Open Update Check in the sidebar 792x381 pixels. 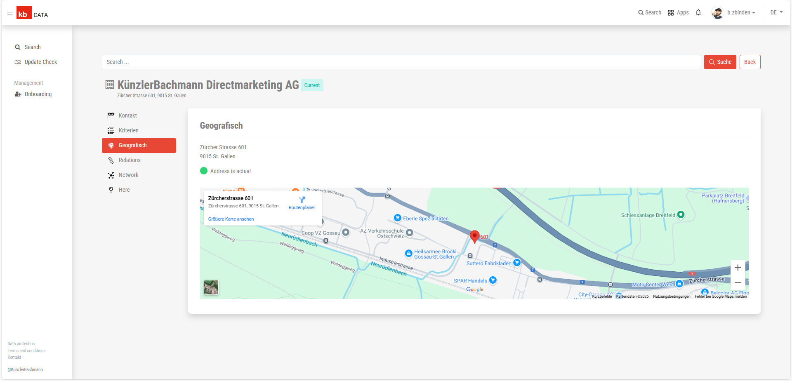36,62
